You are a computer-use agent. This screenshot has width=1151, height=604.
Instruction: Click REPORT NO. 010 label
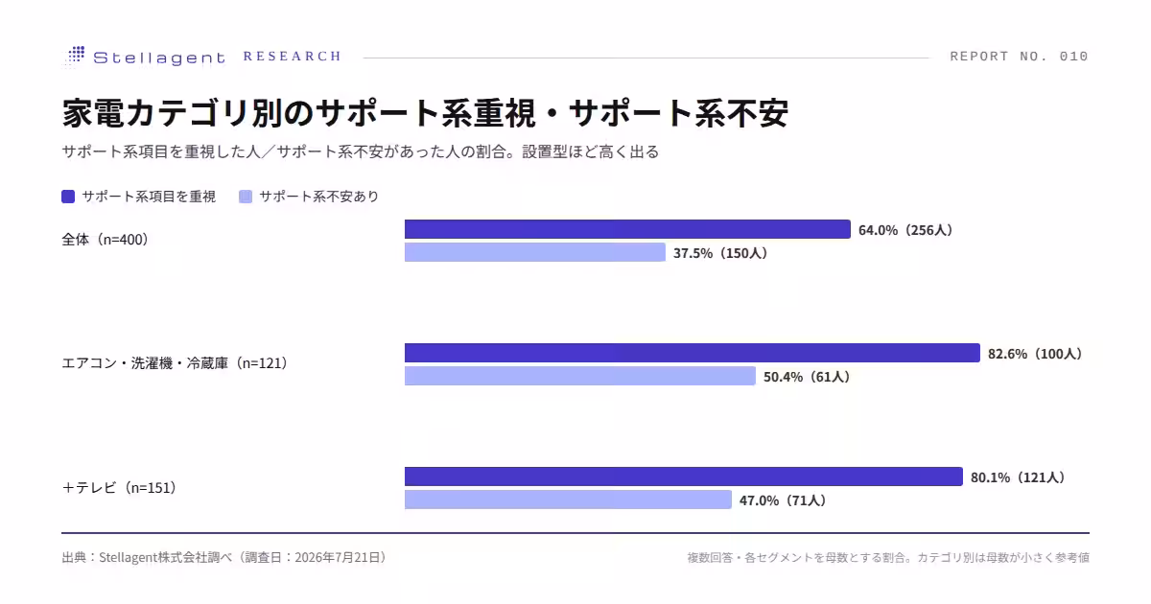pos(1020,57)
